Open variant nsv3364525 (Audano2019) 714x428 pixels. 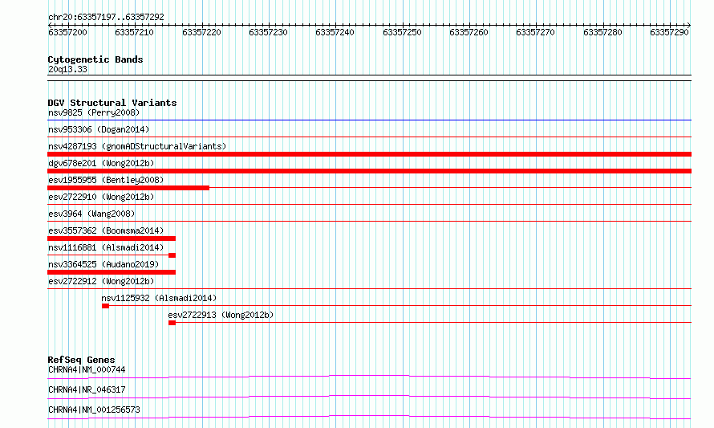click(x=103, y=264)
